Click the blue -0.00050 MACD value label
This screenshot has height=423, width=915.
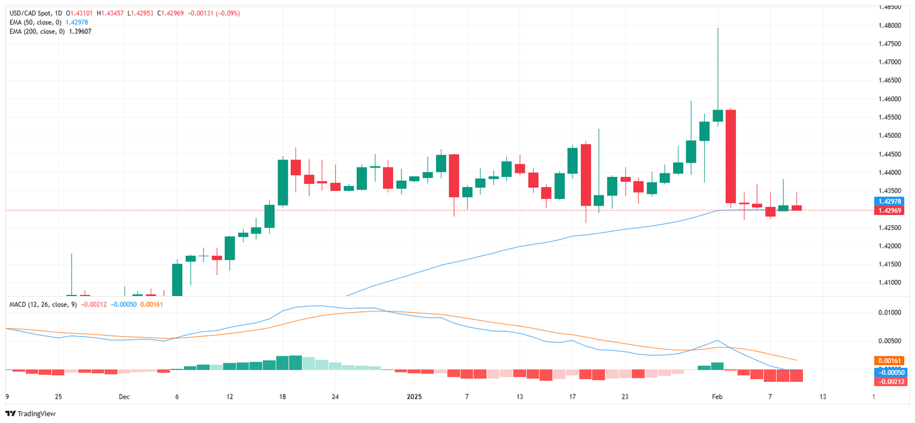tap(891, 372)
